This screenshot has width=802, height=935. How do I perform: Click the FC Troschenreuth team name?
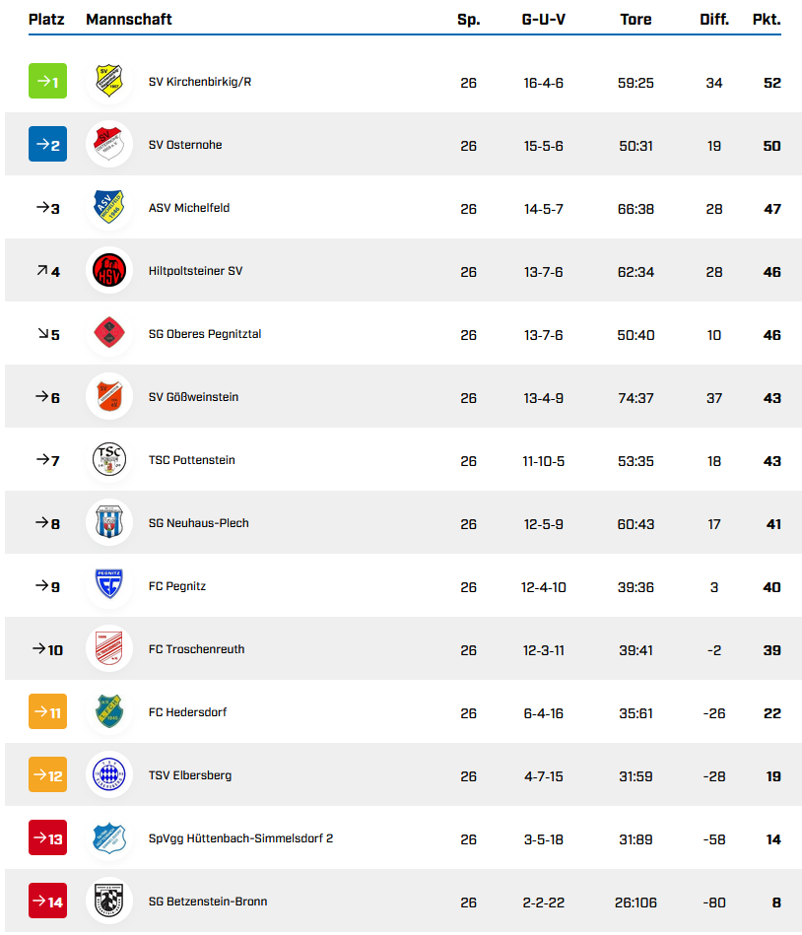(196, 649)
